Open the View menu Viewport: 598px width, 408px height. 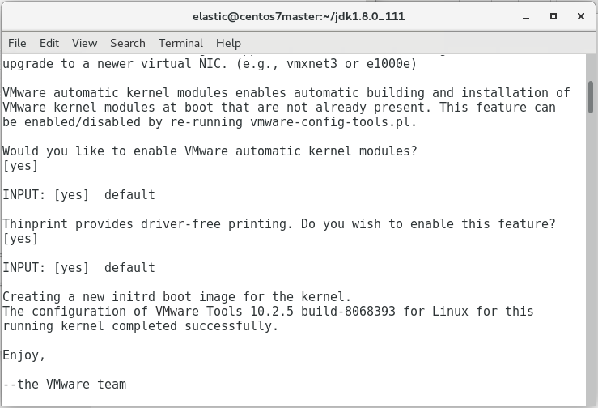tap(84, 43)
